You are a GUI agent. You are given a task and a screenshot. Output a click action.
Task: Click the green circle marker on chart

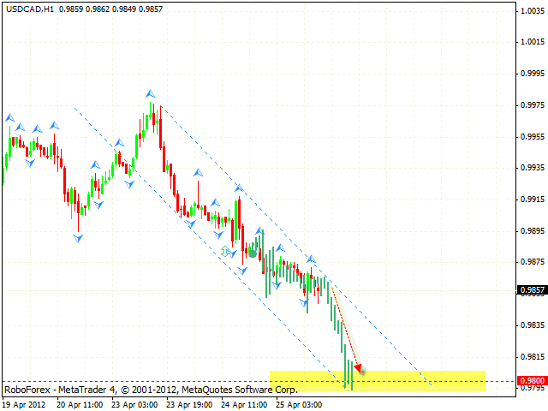253,254
